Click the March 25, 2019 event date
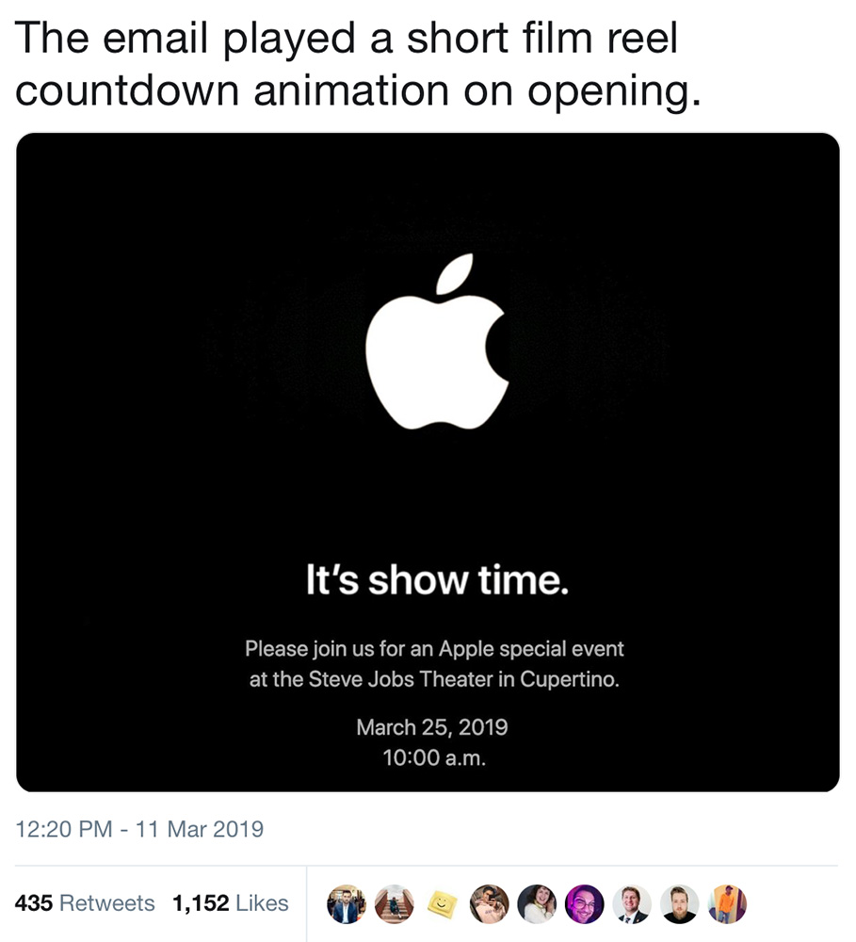 click(432, 727)
